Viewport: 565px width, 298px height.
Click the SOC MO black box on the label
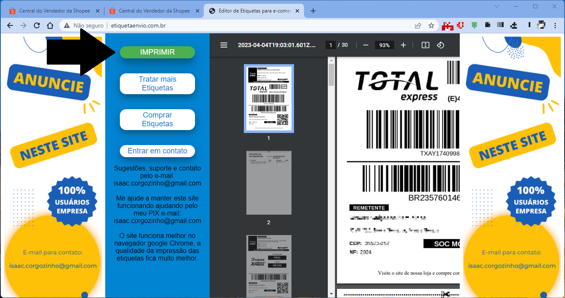coord(441,244)
